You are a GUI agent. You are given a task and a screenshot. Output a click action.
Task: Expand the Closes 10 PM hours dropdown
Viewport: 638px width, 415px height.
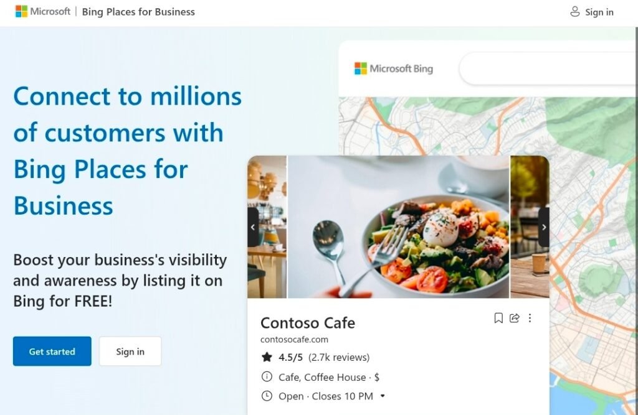point(383,396)
